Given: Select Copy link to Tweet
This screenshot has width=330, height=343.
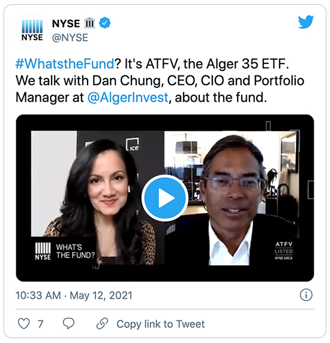Looking at the screenshot, I should (161, 324).
